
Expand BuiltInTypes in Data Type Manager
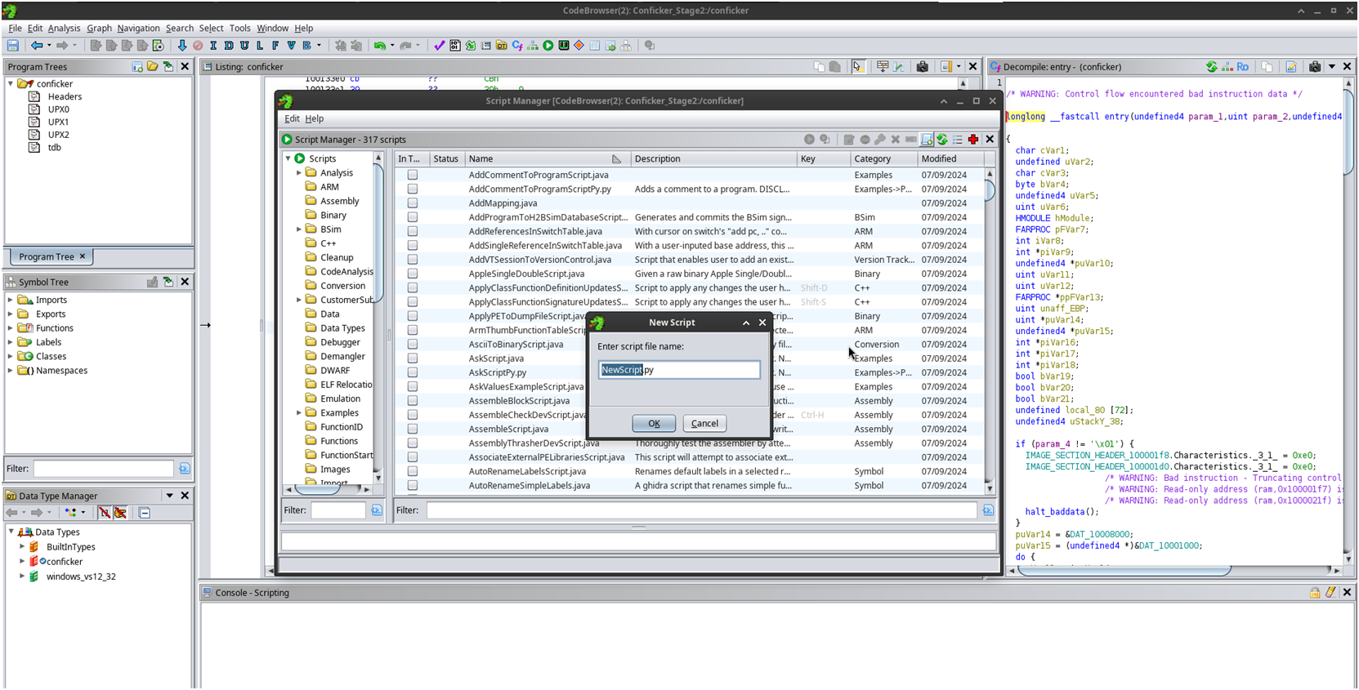coord(22,547)
